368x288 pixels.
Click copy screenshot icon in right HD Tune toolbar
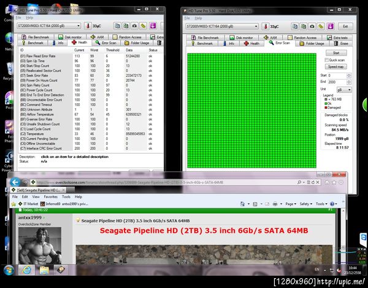pyautogui.click(x=304, y=26)
